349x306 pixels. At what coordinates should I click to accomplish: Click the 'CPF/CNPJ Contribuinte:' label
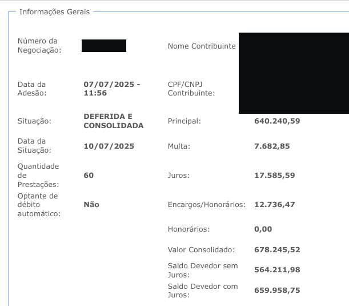click(x=191, y=89)
